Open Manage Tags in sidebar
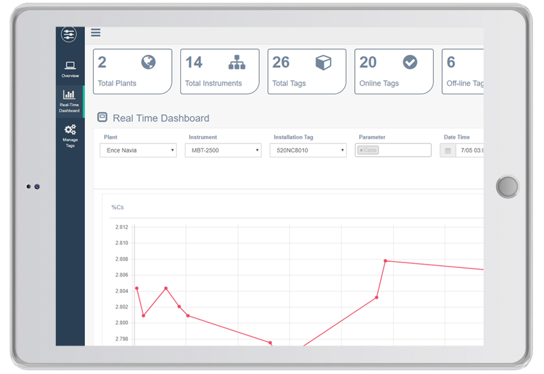The height and width of the screenshot is (374, 544). pyautogui.click(x=70, y=135)
